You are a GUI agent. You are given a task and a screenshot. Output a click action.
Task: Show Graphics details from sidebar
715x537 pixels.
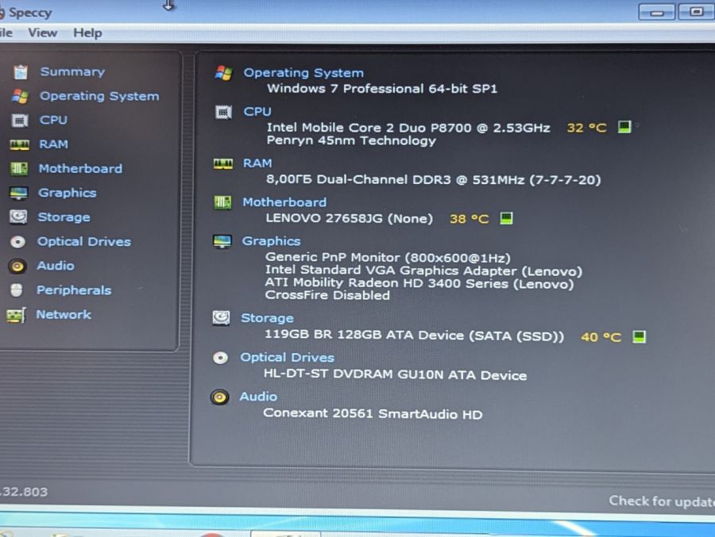(x=67, y=193)
